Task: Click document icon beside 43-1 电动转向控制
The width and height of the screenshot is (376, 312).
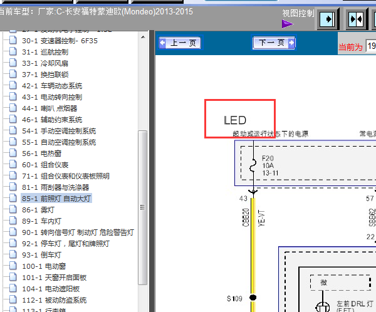Action: (13, 96)
